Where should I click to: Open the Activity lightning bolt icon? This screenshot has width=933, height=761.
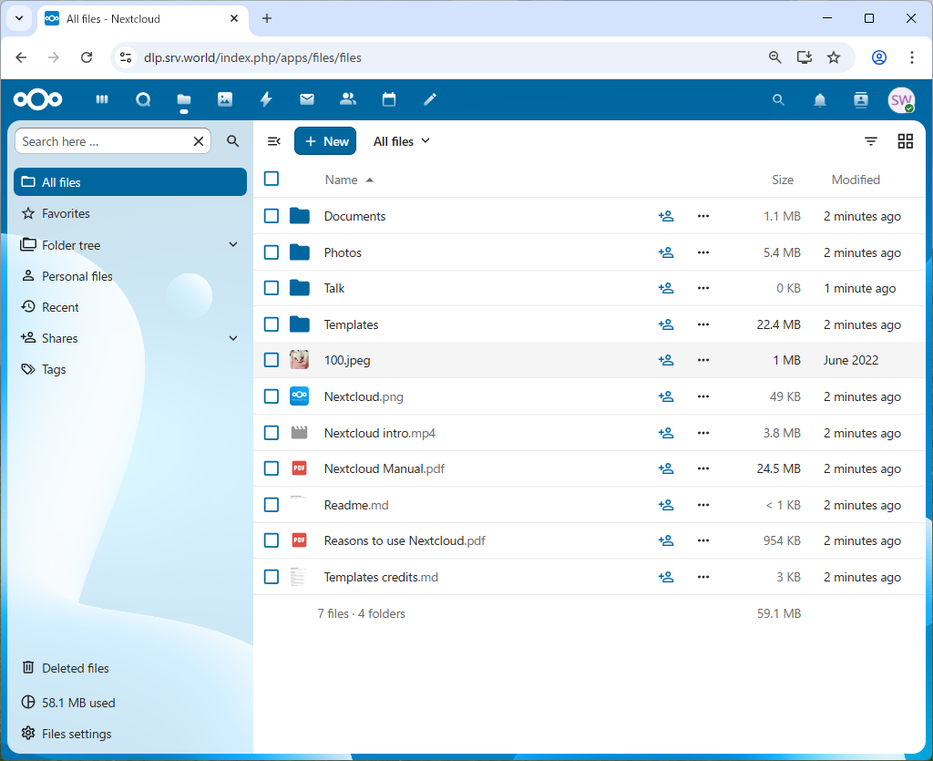point(266,99)
